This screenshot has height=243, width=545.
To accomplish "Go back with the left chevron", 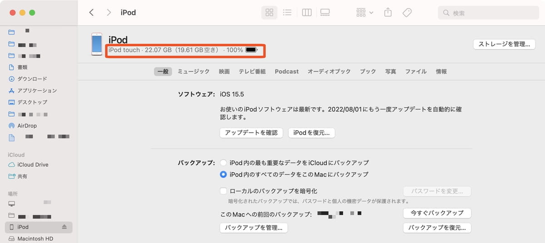I will click(92, 13).
